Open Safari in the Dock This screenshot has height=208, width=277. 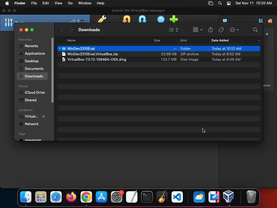pyautogui.click(x=56, y=197)
